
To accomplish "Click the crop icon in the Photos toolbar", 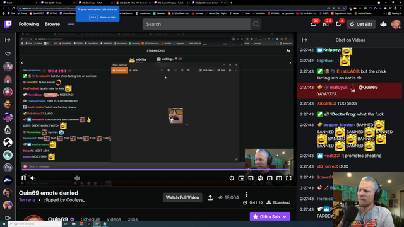I will point(189,70).
